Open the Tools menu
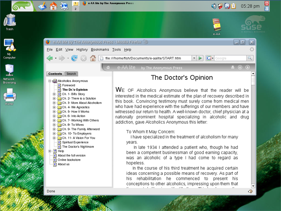 117,49
